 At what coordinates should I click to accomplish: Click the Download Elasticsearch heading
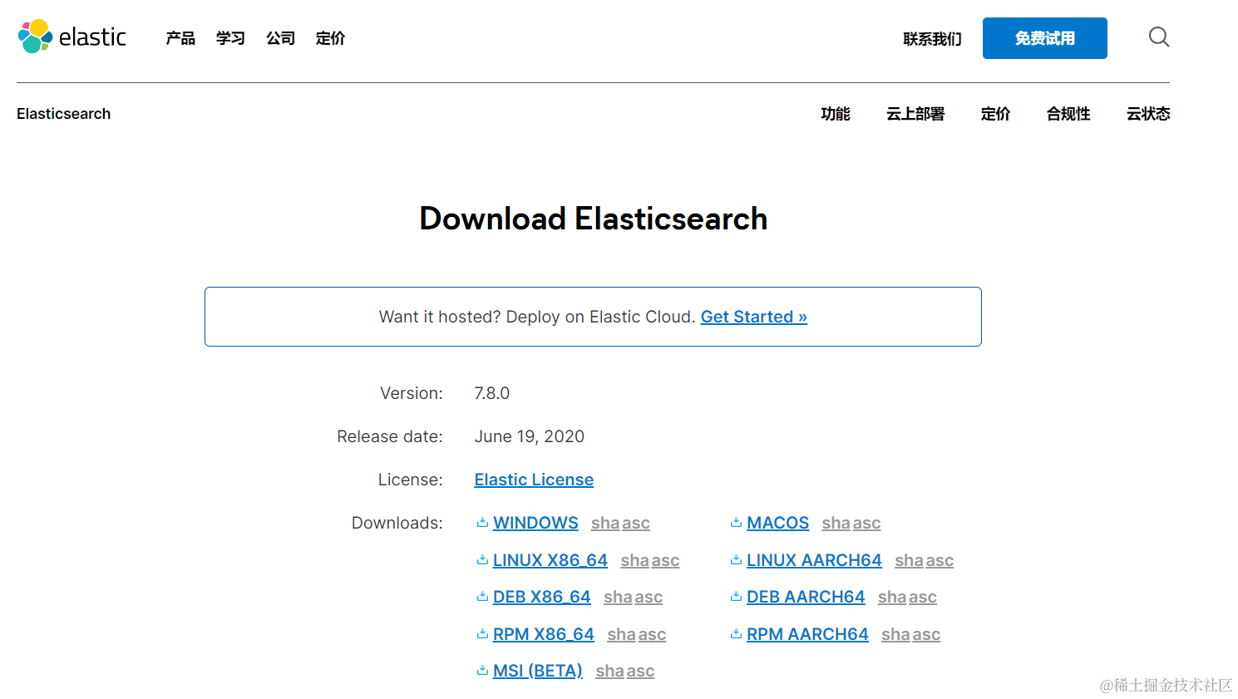point(594,219)
